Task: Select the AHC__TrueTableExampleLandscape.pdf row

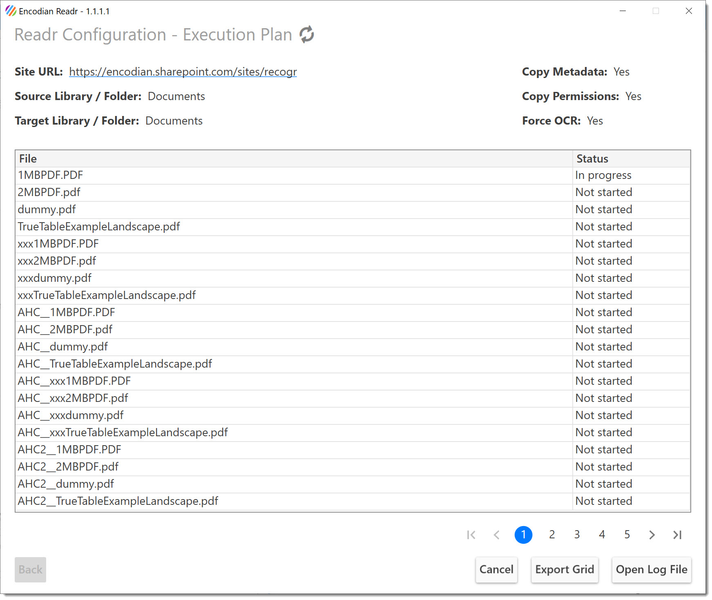Action: [353, 364]
